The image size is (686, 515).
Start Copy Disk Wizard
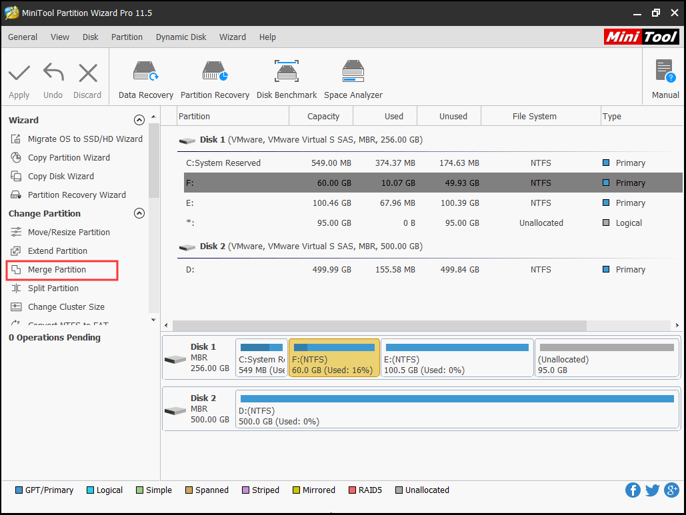coord(53,176)
